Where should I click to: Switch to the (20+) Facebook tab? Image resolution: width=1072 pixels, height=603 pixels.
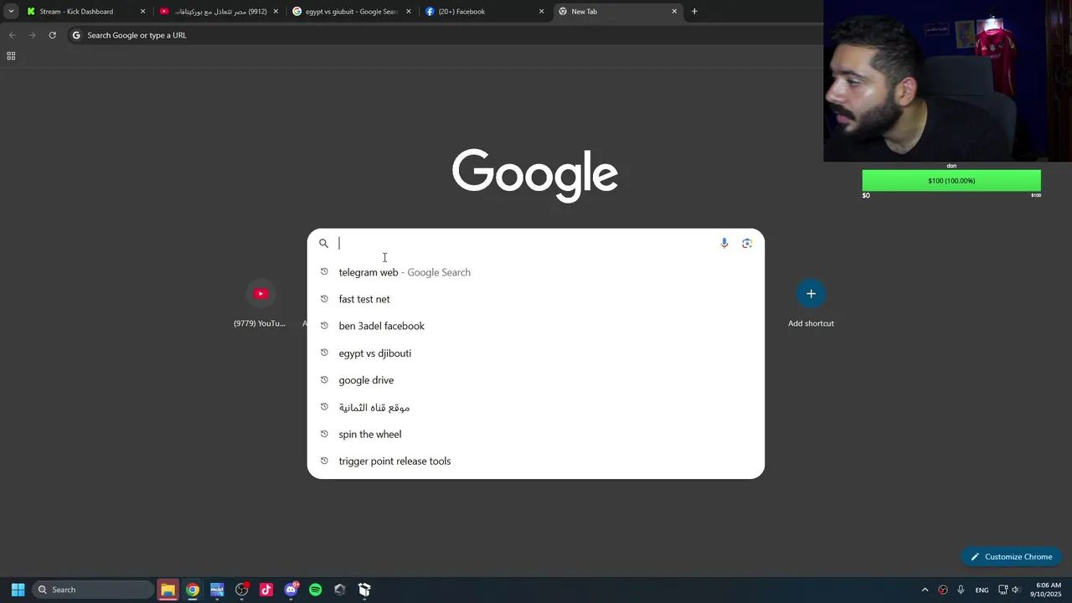(486, 12)
